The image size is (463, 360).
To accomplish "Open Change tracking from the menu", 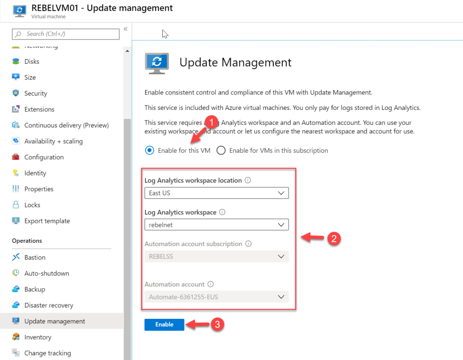I will tap(47, 353).
